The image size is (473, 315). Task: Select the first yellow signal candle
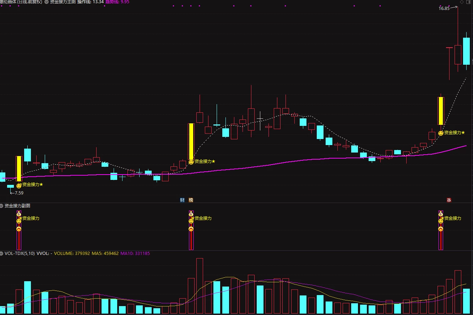(19, 169)
